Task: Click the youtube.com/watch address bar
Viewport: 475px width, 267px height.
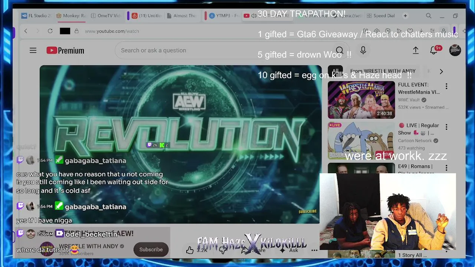Action: click(x=112, y=31)
